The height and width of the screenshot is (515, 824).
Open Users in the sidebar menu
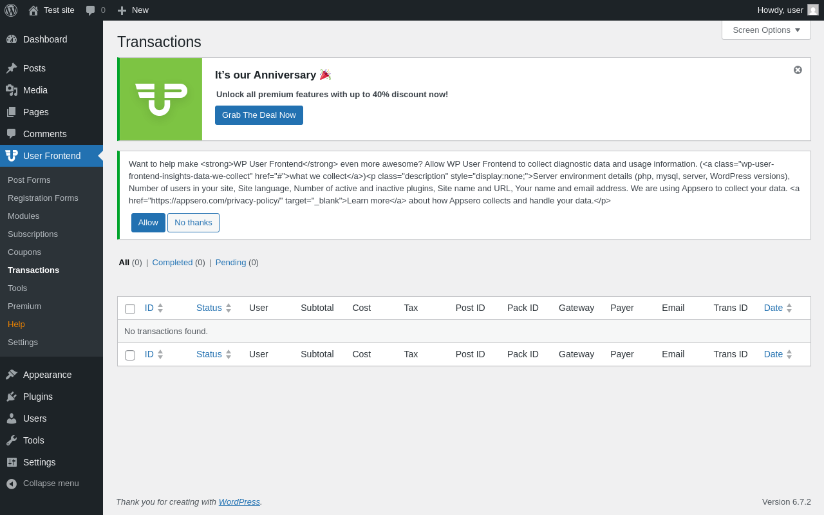(x=51, y=418)
